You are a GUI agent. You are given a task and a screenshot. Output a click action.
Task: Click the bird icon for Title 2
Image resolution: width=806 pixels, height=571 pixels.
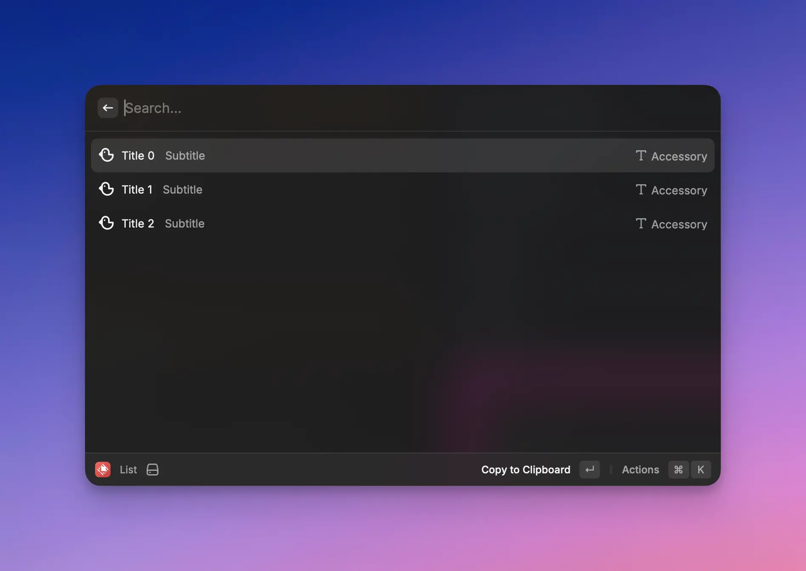(x=107, y=223)
